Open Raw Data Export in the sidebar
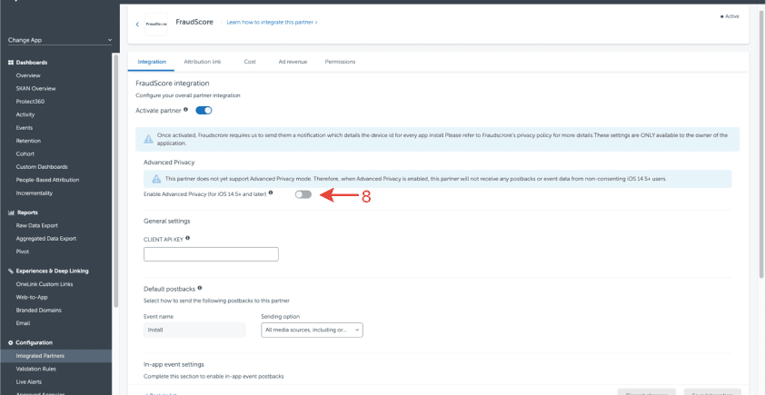 [x=36, y=225]
